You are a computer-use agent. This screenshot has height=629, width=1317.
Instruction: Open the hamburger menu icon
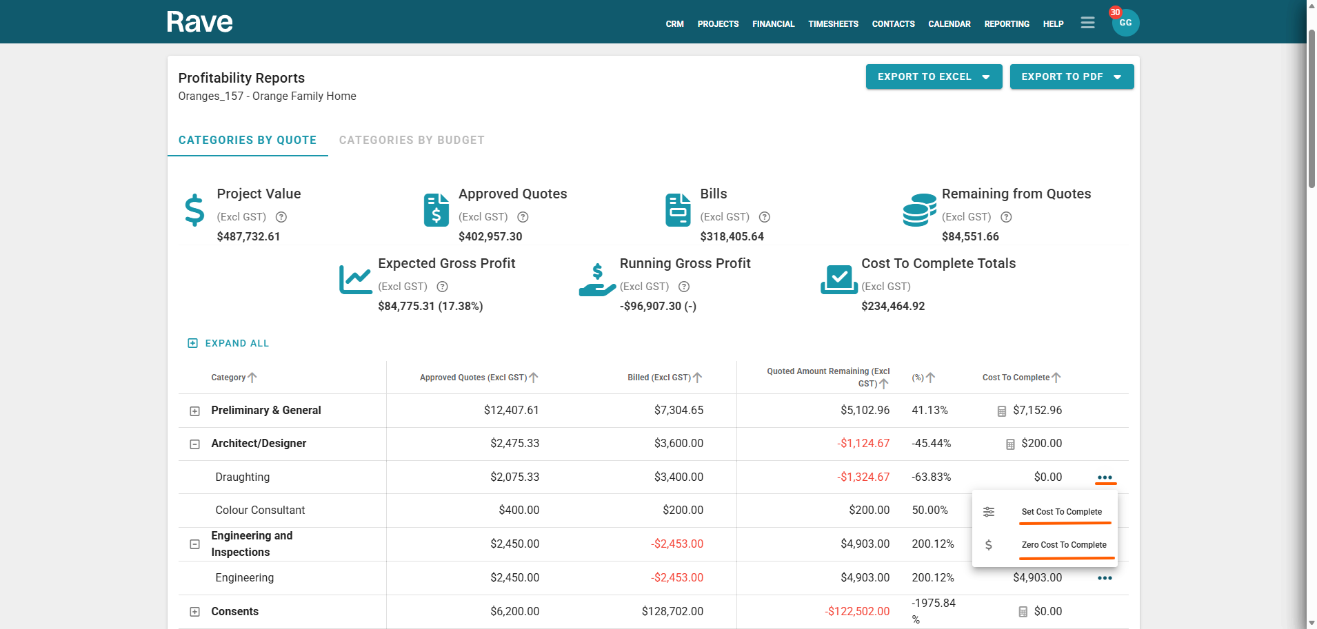pos(1087,23)
